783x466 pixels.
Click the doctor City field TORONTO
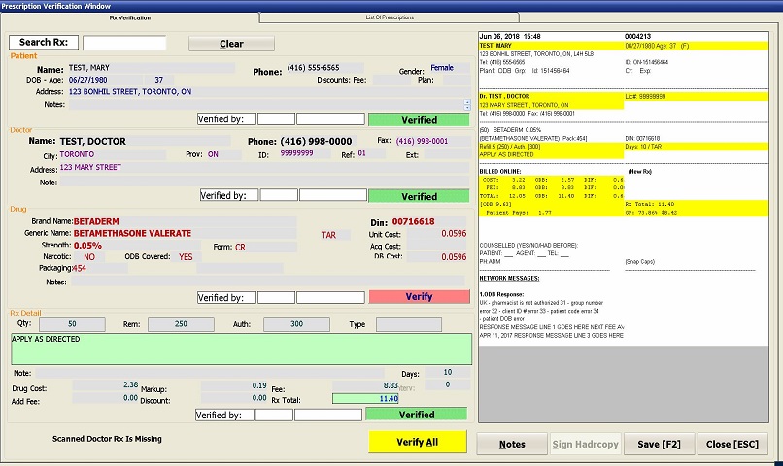pos(113,154)
